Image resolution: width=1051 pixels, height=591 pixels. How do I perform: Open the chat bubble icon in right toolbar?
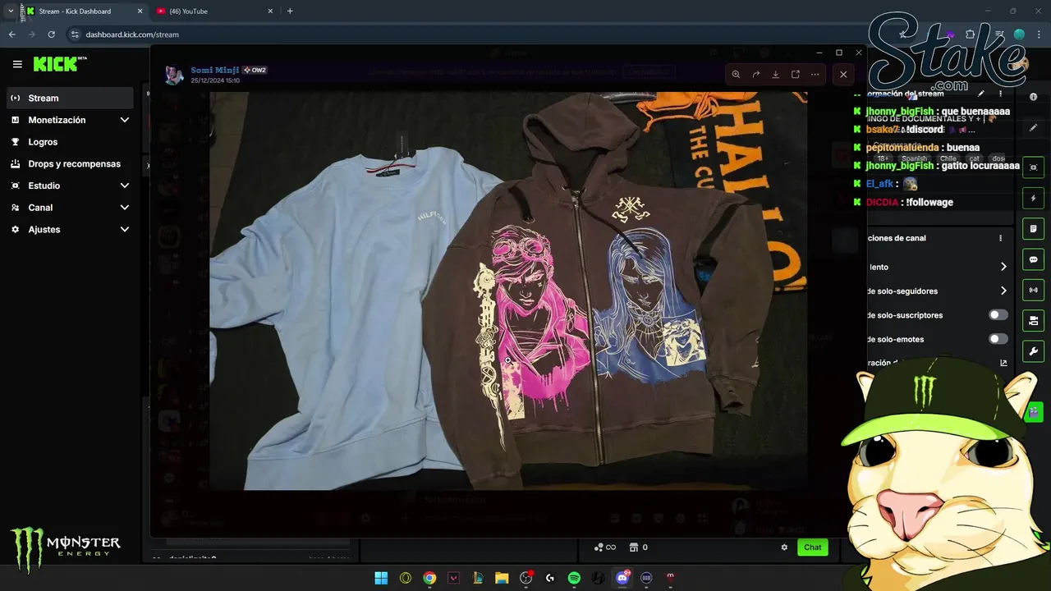pyautogui.click(x=1033, y=259)
